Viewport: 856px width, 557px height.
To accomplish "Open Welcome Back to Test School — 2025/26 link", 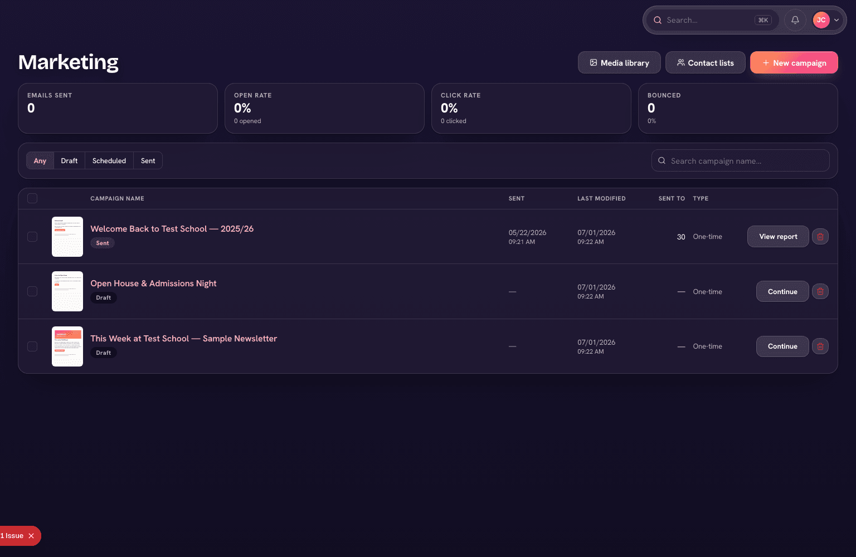I will [x=172, y=229].
